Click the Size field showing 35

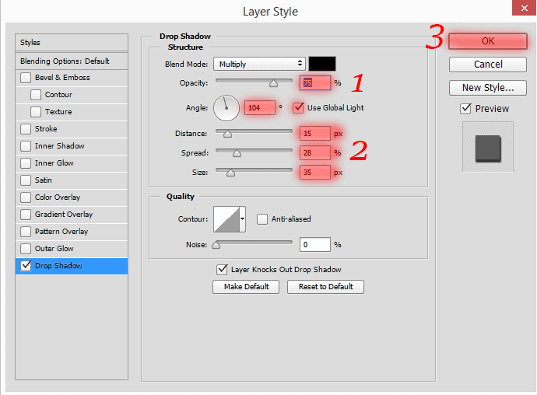pyautogui.click(x=315, y=172)
